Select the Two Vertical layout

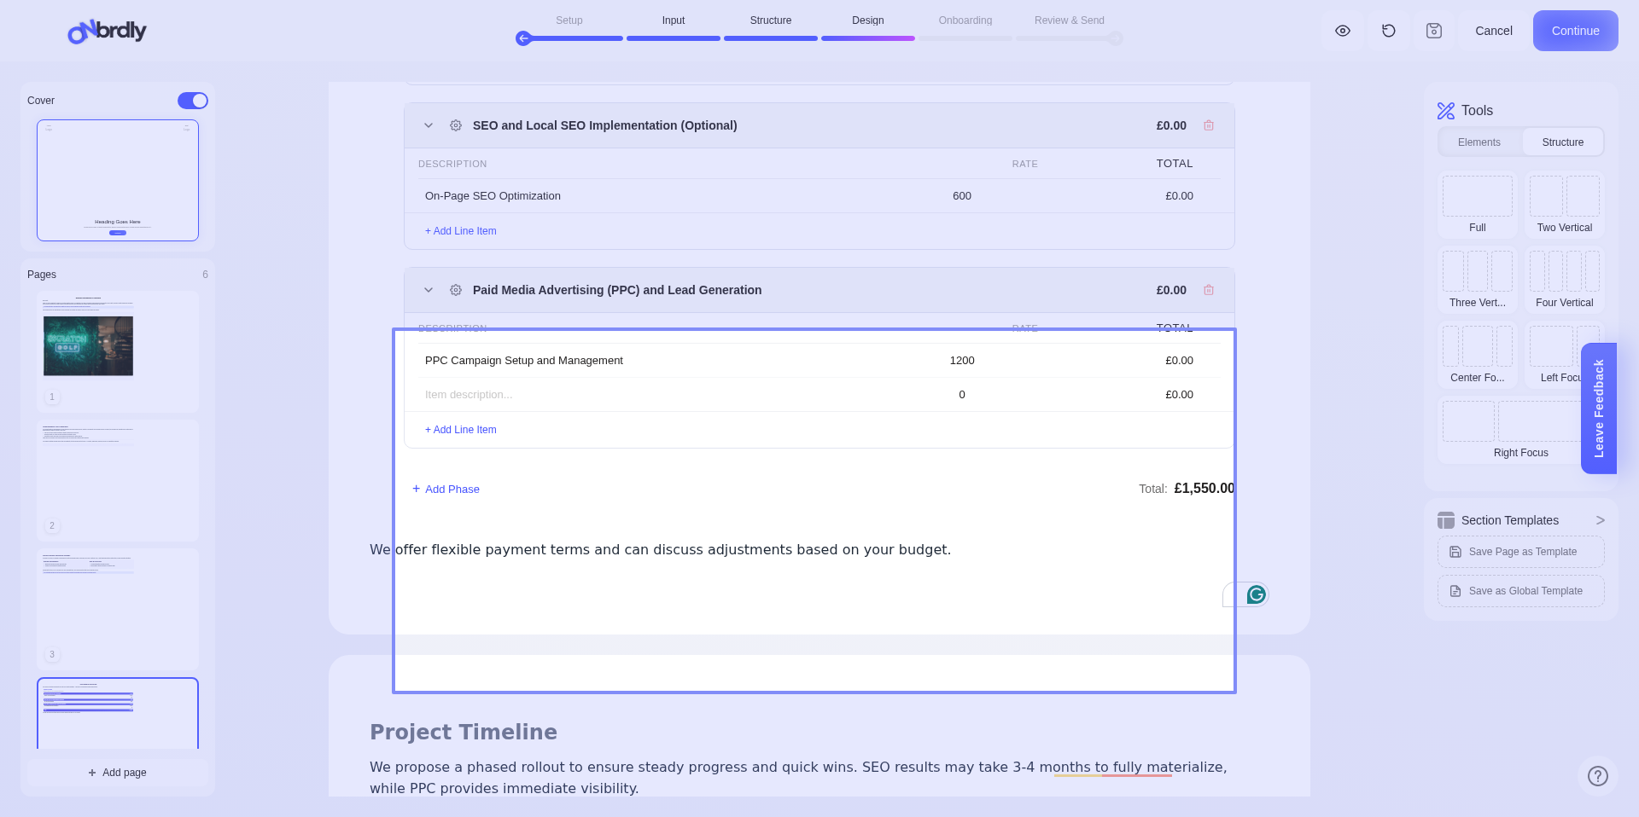click(1564, 205)
